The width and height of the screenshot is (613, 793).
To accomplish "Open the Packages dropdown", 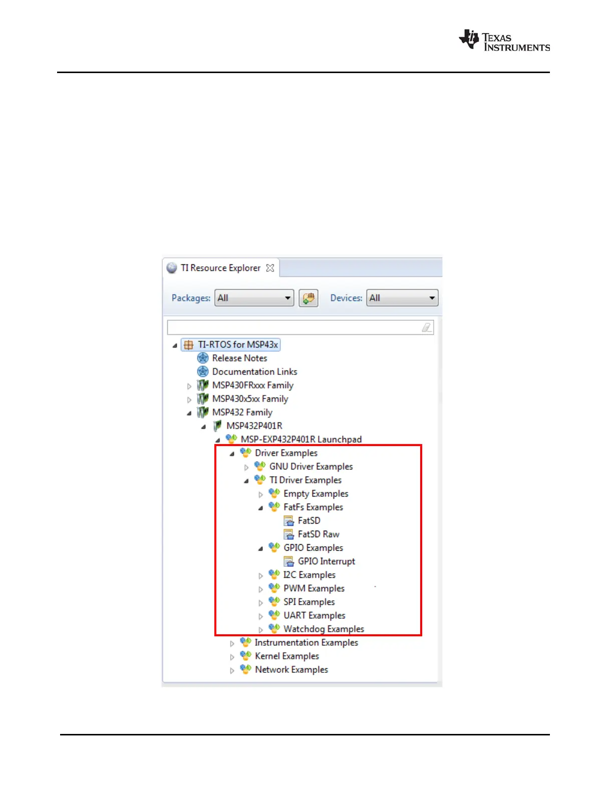I will click(254, 298).
